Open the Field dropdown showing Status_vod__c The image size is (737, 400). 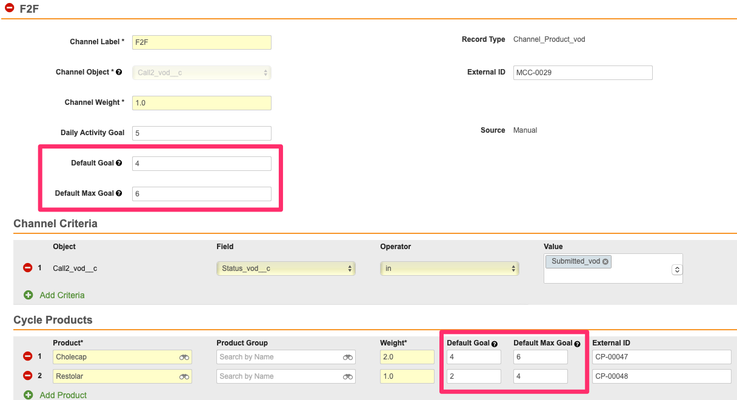285,268
